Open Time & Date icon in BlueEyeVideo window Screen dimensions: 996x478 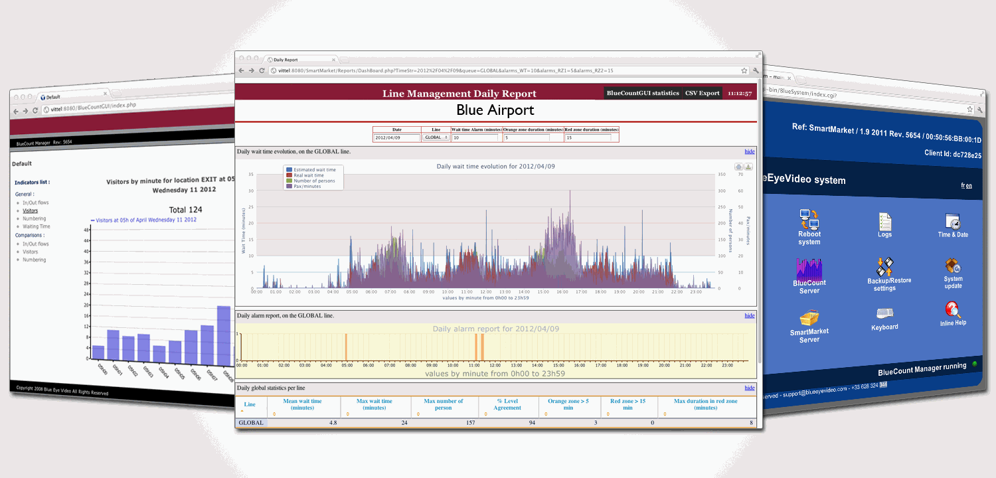(953, 222)
